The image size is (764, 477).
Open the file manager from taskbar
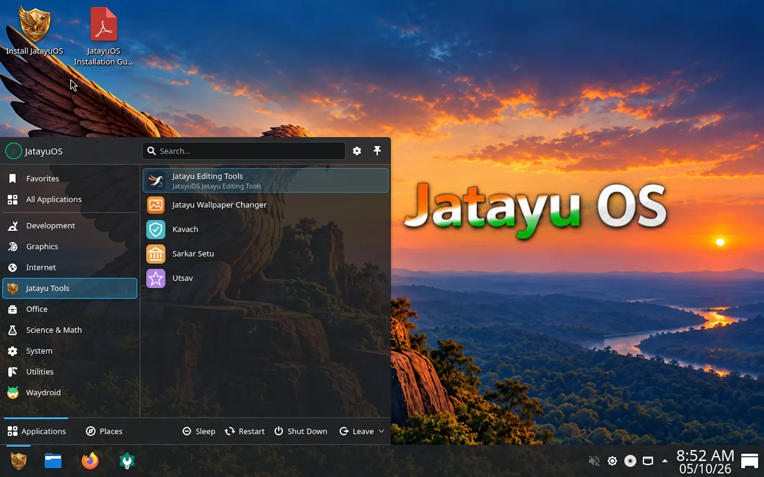pyautogui.click(x=53, y=461)
